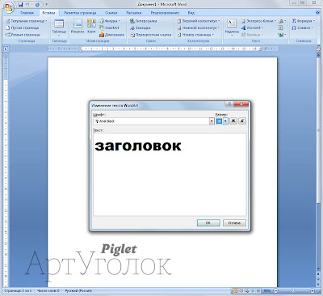This screenshot has height=296, width=323.
Task: Open the Рассылки tab
Action: (134, 13)
